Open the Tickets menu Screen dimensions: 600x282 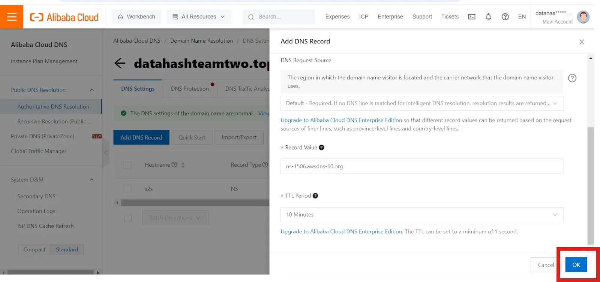click(x=450, y=17)
